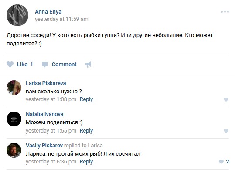Open Vasily Piskarev's avatar photo
This screenshot has width=235, height=170.
click(14, 150)
